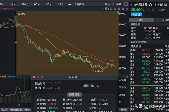
Task: Click 卖4 price 35.520
Action: click(x=146, y=71)
